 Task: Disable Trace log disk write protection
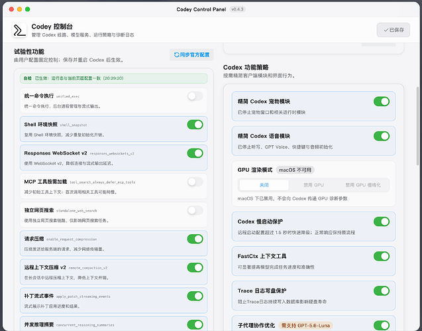[382, 291]
